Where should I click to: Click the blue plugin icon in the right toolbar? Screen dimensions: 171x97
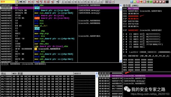(132, 2)
